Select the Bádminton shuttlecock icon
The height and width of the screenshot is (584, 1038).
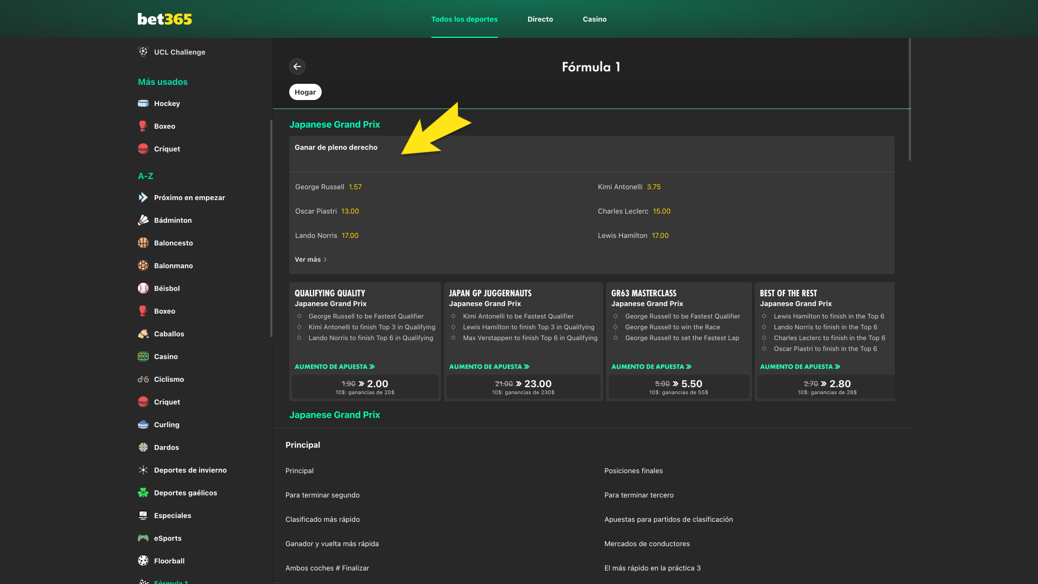point(143,220)
